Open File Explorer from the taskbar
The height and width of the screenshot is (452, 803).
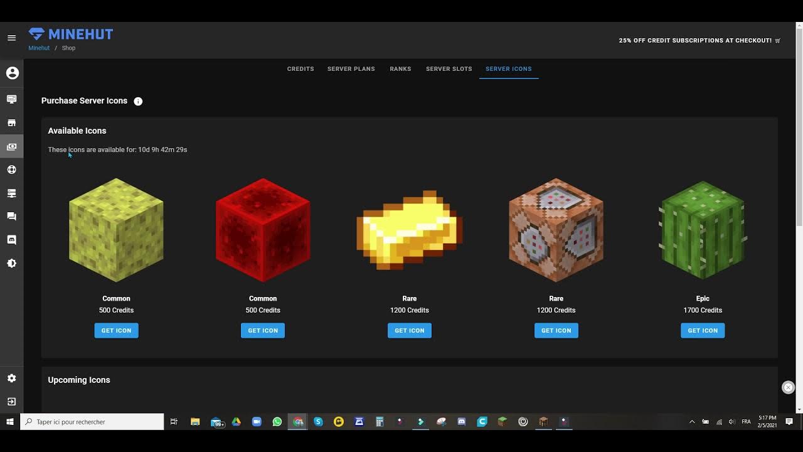(195, 422)
